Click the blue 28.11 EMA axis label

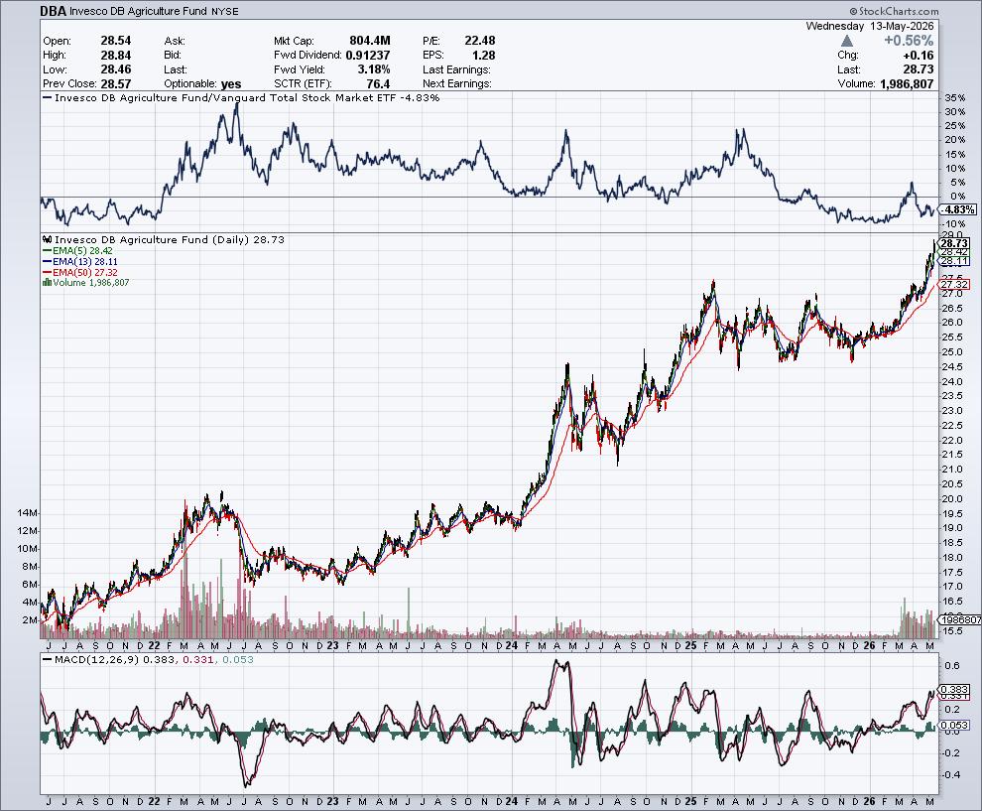tap(954, 261)
